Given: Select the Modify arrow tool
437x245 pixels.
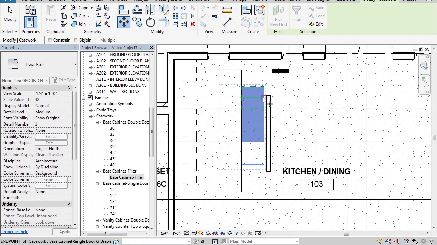Looking at the screenshot, I should tap(10, 14).
